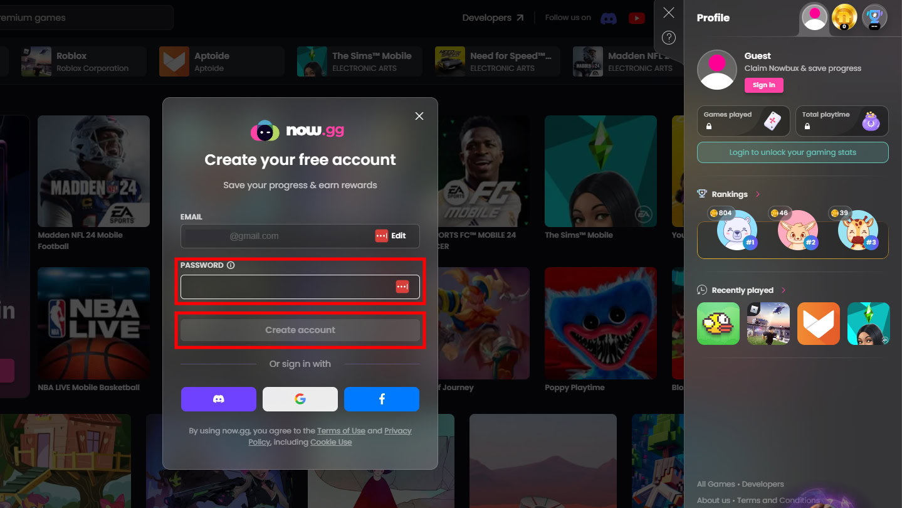Expand the Recently played section arrow
Screen dimensions: 902x508
click(x=784, y=290)
